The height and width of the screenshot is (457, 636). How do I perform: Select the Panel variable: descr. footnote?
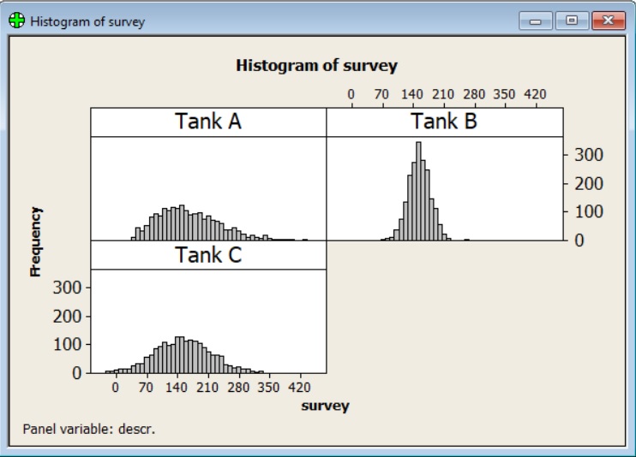tap(89, 428)
